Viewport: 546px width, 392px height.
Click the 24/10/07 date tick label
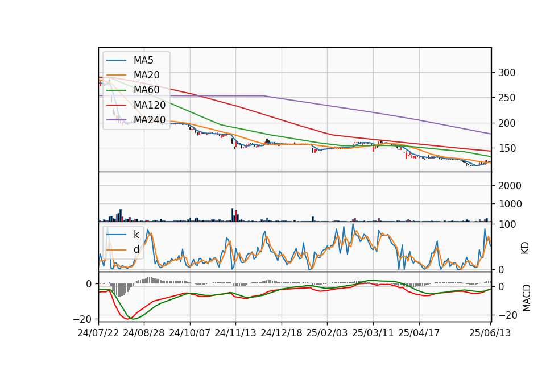pos(190,333)
